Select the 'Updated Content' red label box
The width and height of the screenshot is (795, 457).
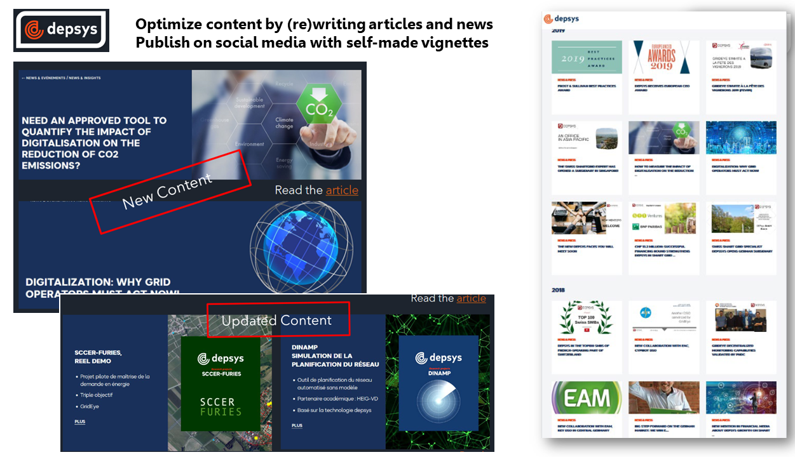(x=278, y=320)
